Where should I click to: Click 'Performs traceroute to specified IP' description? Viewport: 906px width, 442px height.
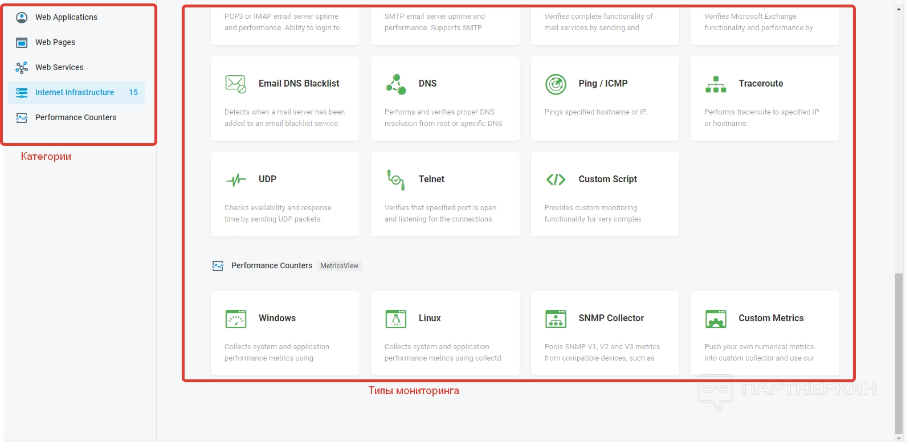pos(762,117)
